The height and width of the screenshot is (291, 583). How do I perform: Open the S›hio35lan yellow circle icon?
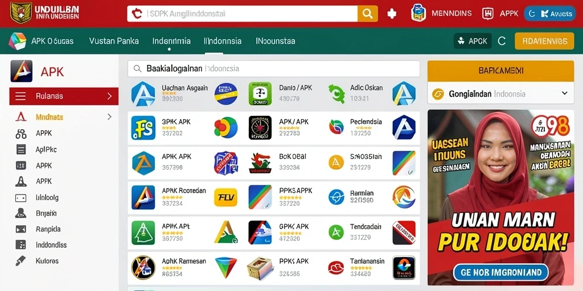[336, 162]
